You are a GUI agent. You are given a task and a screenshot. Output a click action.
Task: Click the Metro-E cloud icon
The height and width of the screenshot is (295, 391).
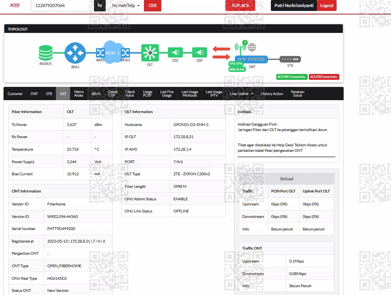(x=112, y=52)
